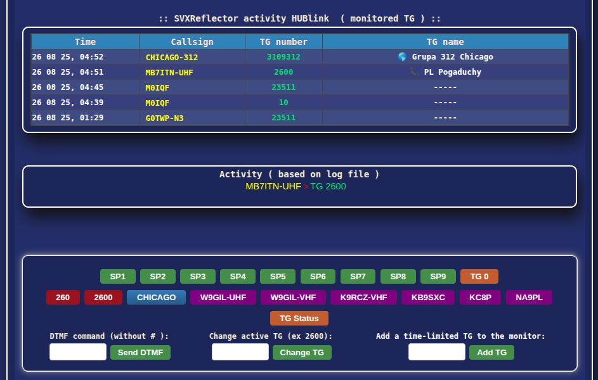Viewport: 598px width, 380px height.
Task: Select the W9GIL-UHF purple button
Action: [x=223, y=298]
